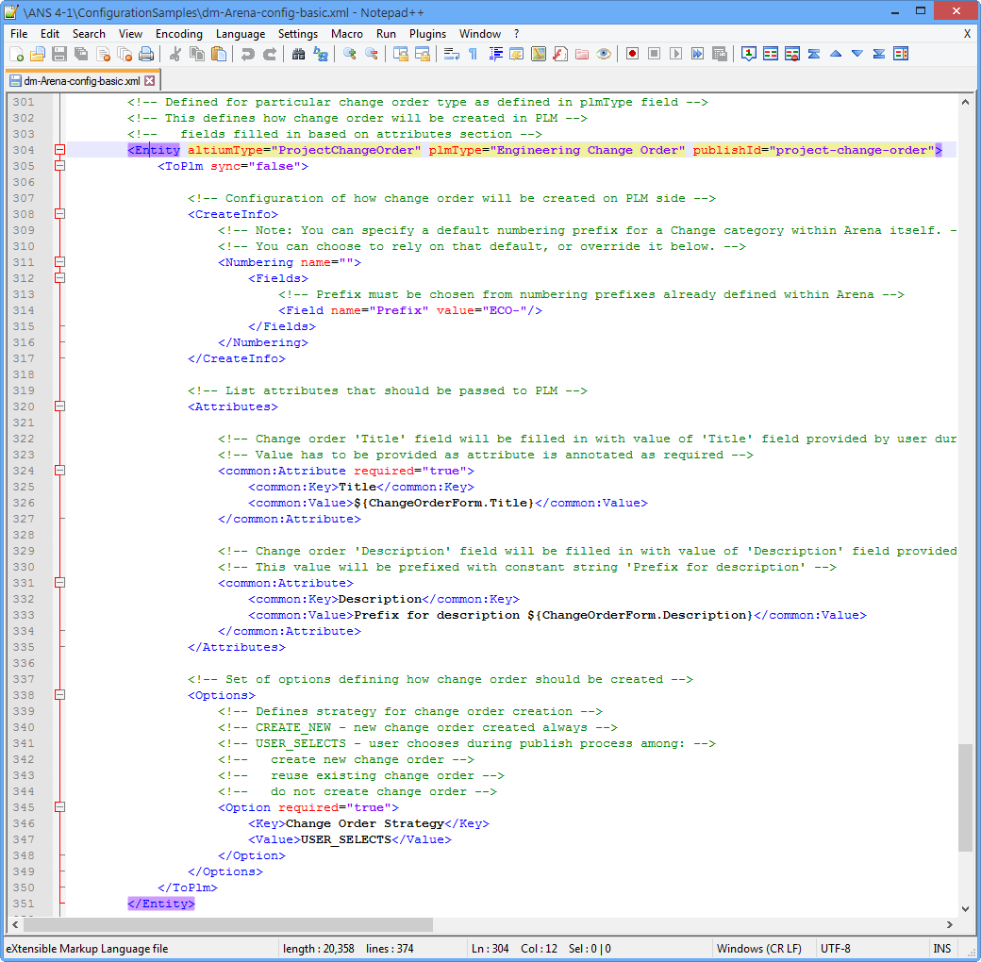Click the Replace toolbar icon
This screenshot has height=962, width=981.
(321, 54)
